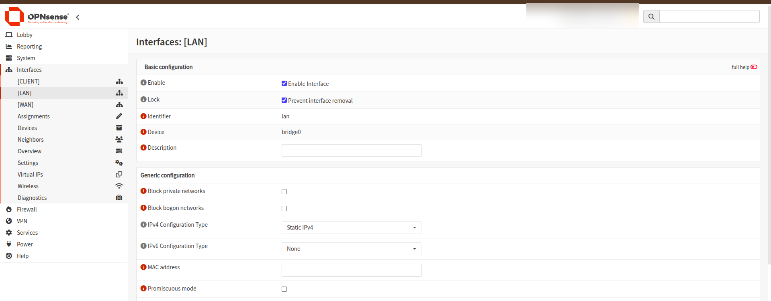Toggle the full help switch

pyautogui.click(x=754, y=67)
